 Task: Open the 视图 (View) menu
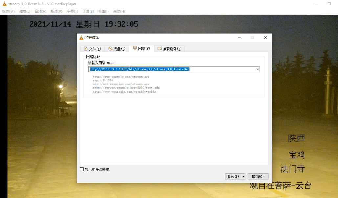[103, 11]
